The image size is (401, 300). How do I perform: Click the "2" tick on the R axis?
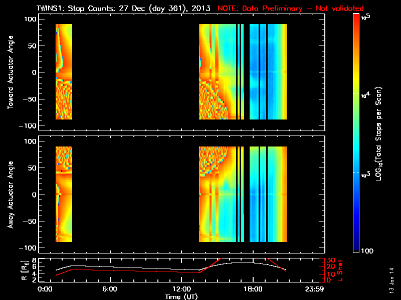coord(34,280)
